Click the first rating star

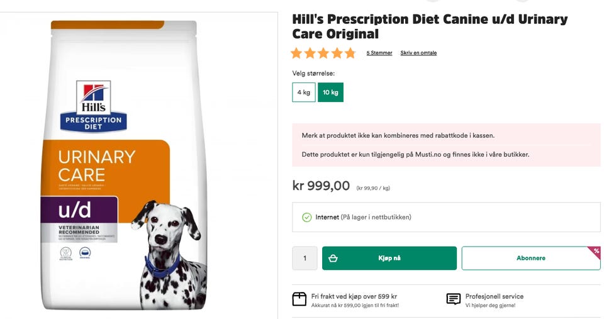click(x=296, y=53)
